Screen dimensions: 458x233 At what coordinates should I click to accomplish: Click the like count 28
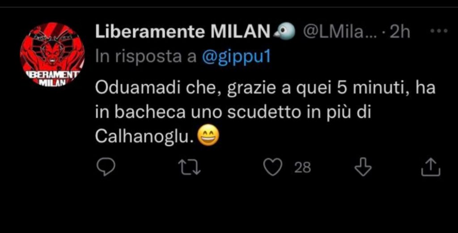pos(302,168)
